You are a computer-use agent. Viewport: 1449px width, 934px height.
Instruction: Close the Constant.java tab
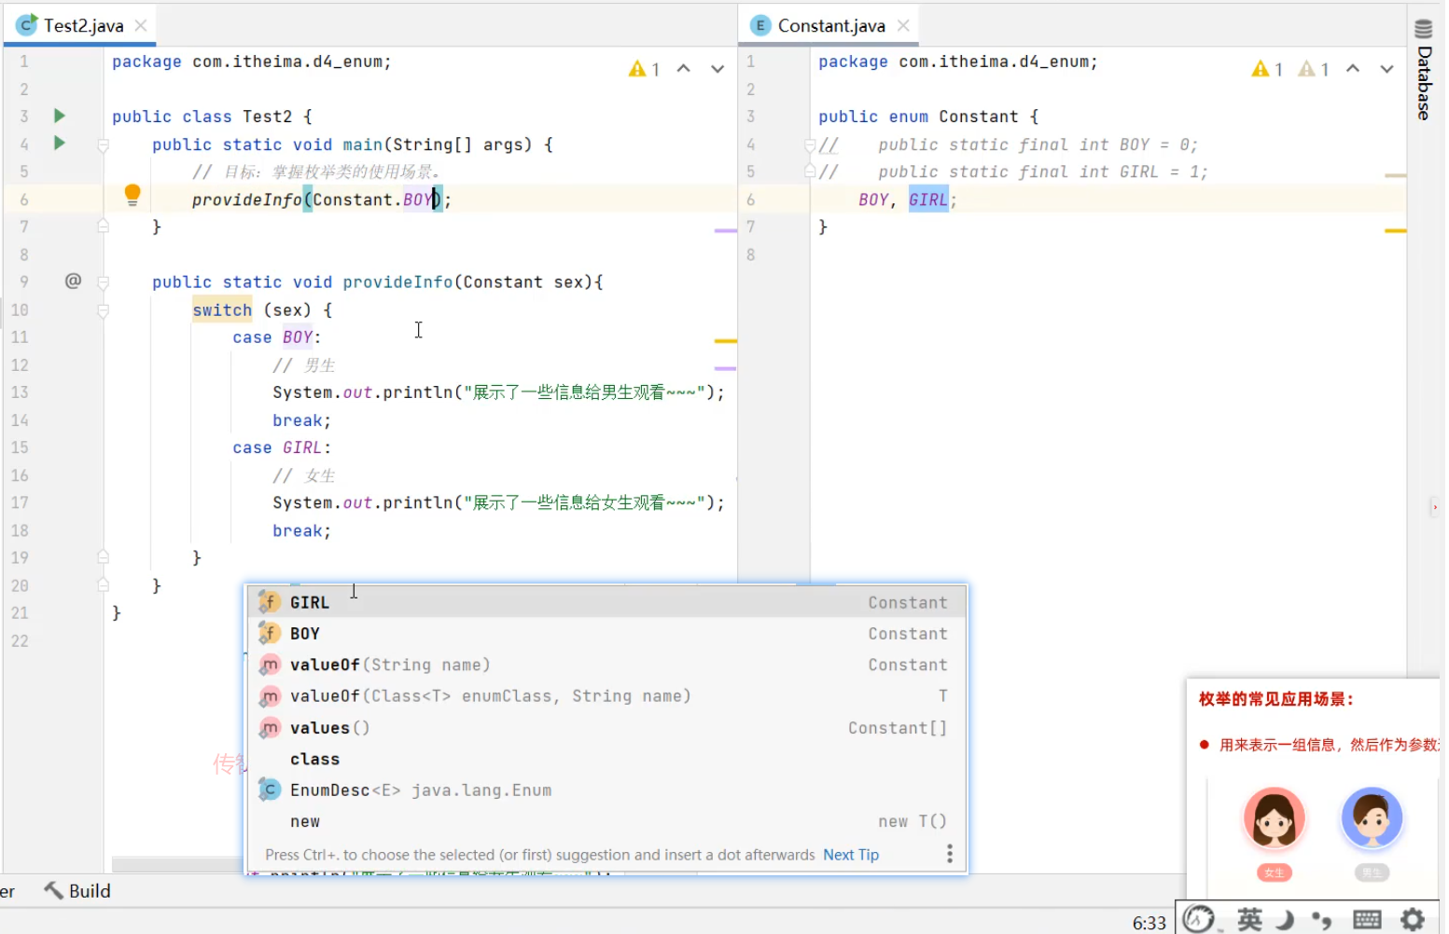[x=903, y=25]
